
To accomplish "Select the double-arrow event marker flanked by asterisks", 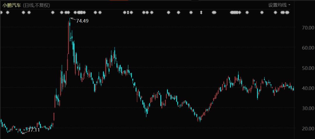I will click(128, 13).
